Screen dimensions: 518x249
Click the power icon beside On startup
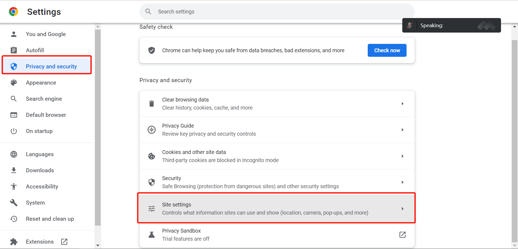coord(14,131)
